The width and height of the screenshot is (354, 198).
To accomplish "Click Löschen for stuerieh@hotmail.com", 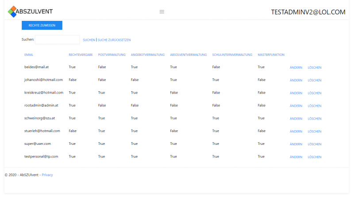I will point(315,131).
